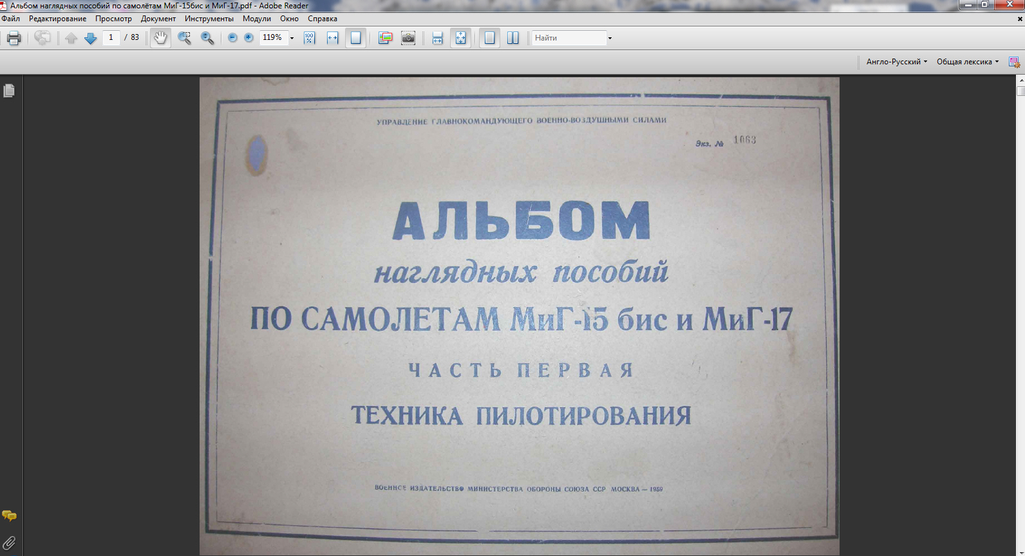Go to previous page with up arrow
The height and width of the screenshot is (556, 1025).
coord(71,38)
